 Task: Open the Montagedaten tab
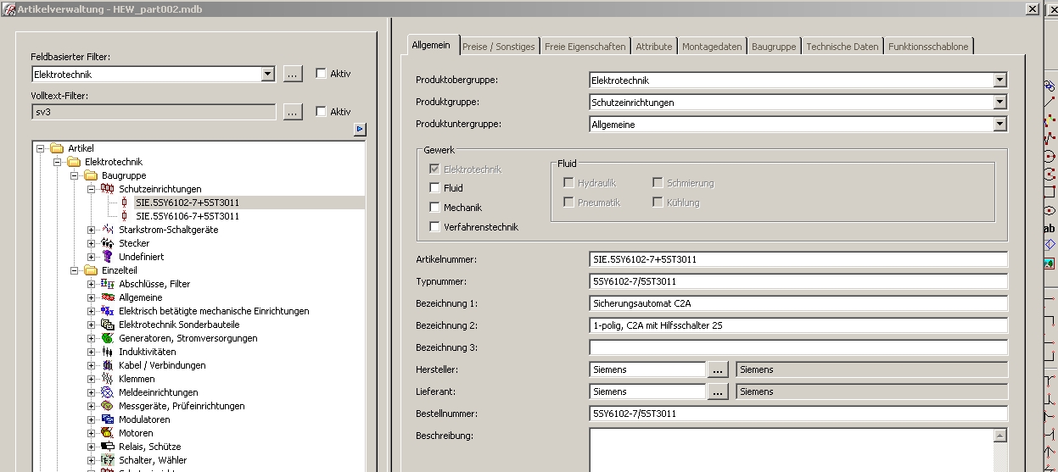(712, 47)
